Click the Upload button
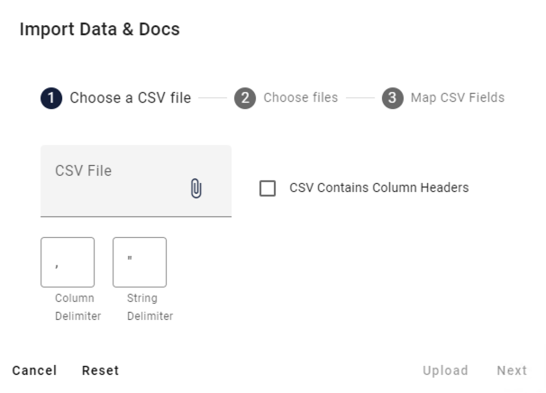 click(446, 370)
